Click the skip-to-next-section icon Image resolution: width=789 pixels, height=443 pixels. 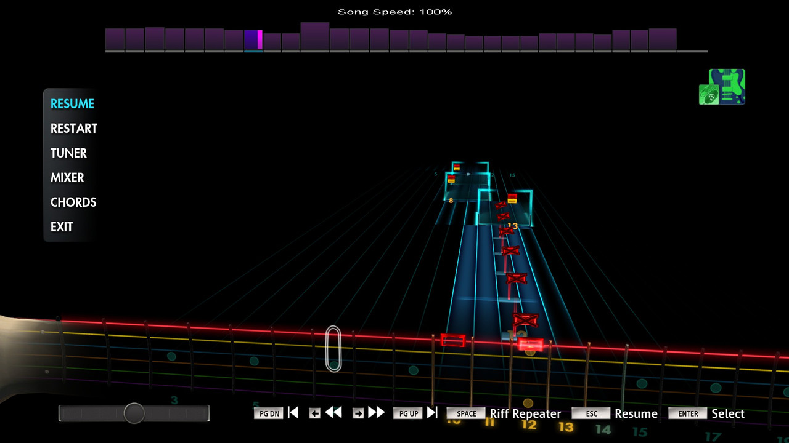click(x=432, y=413)
